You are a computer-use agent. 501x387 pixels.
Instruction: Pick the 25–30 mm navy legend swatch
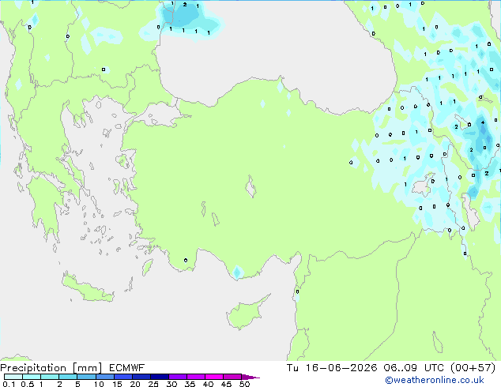pos(159,377)
